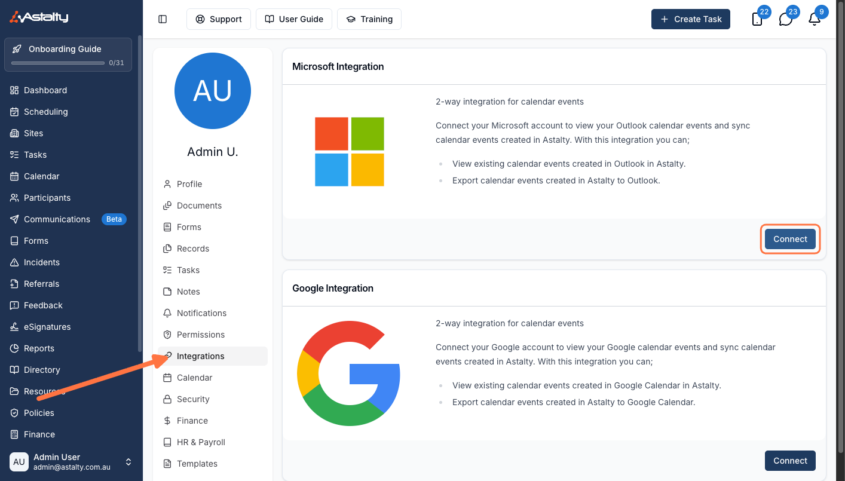Click the Reports pie chart icon
The height and width of the screenshot is (481, 845).
click(x=14, y=348)
